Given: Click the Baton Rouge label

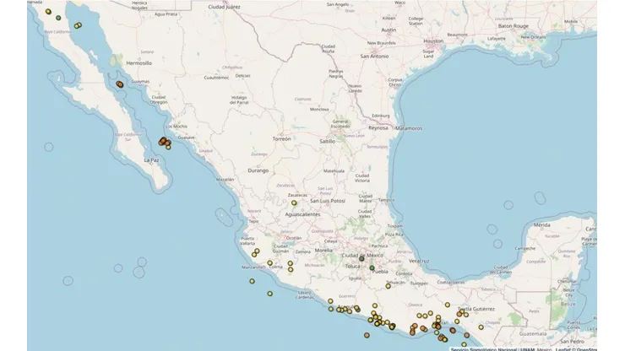Looking at the screenshot, I should pos(514,26).
